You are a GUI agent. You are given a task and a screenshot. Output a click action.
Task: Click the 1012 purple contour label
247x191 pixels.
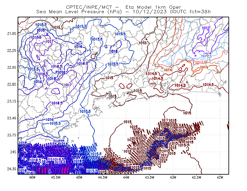point(206,28)
